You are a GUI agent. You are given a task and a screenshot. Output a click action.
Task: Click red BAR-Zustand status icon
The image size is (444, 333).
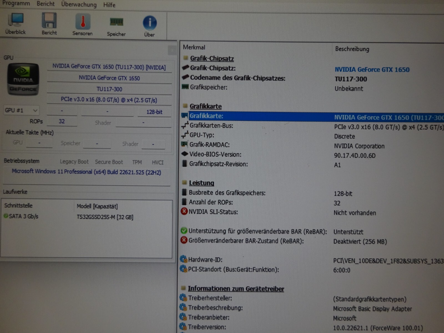point(184,240)
